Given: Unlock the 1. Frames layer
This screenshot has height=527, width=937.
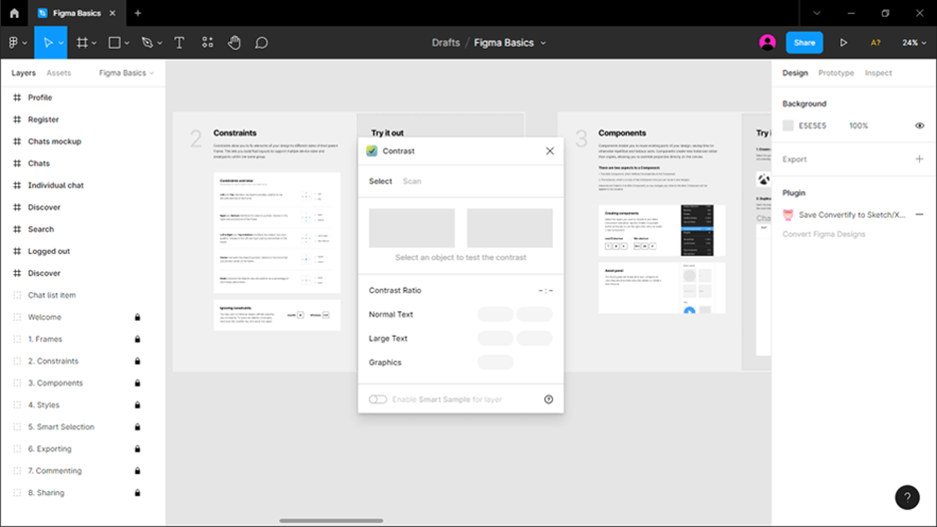Looking at the screenshot, I should pyautogui.click(x=137, y=340).
